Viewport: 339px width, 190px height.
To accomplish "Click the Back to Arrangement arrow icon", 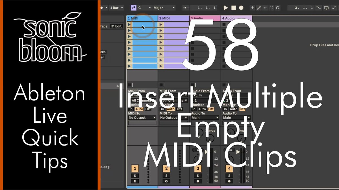I will 265,8.
